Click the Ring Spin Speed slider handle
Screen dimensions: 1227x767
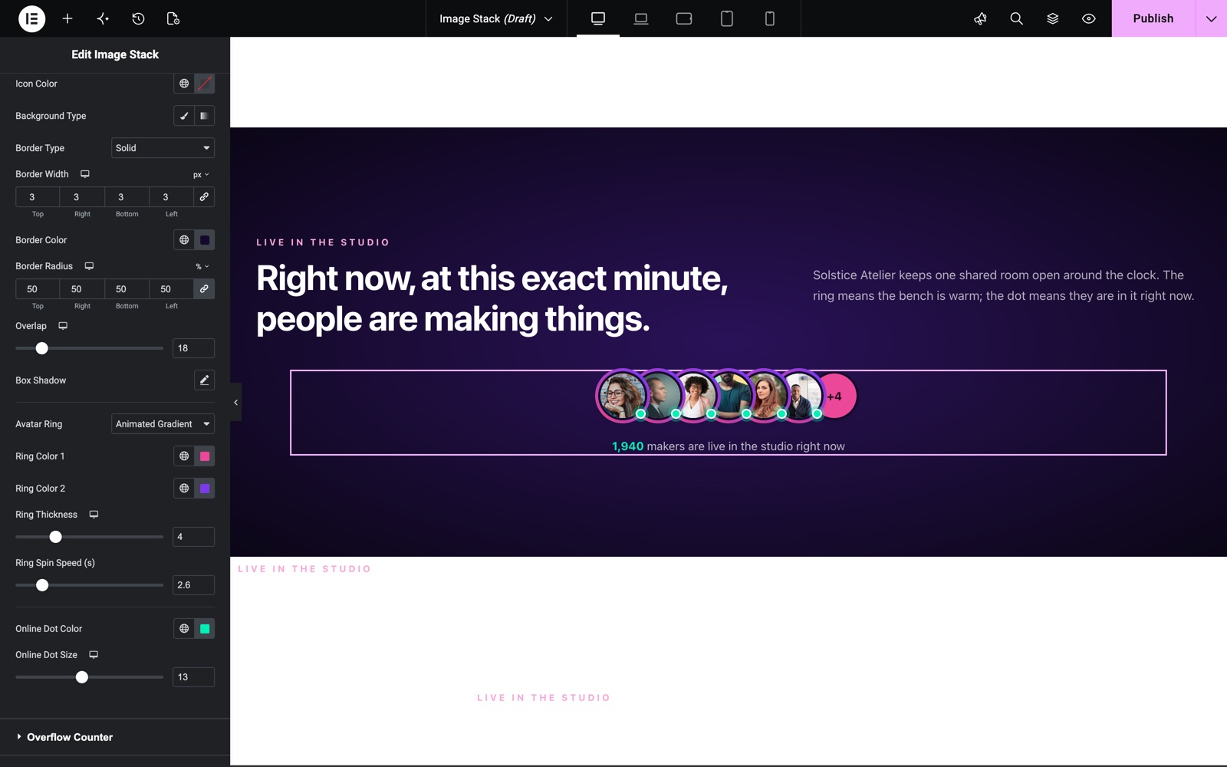(x=42, y=585)
